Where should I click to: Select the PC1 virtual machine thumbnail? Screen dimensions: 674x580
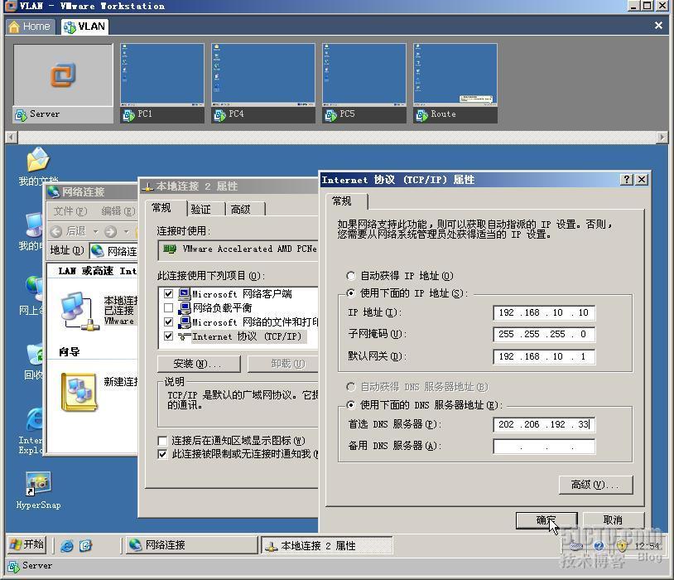[162, 84]
